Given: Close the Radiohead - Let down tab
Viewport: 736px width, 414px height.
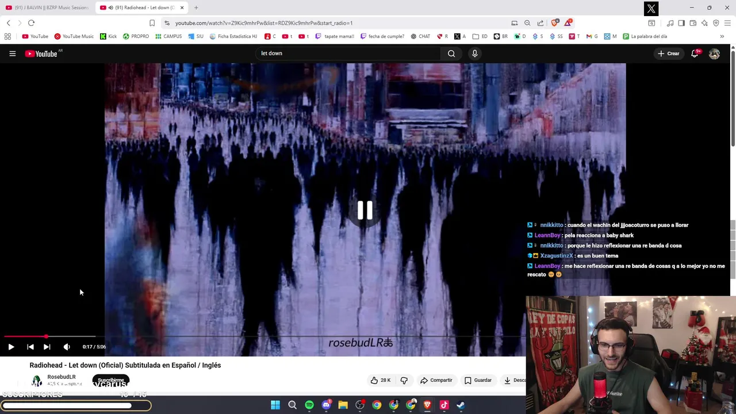Looking at the screenshot, I should [x=182, y=7].
